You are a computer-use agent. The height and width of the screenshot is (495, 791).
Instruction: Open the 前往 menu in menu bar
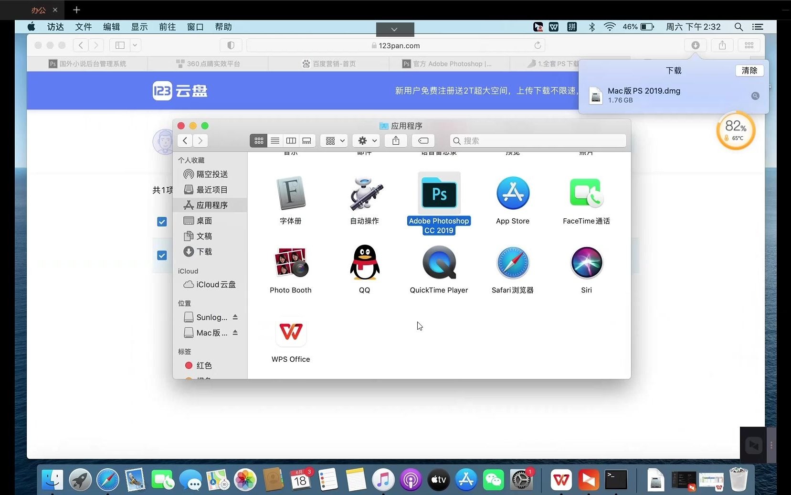point(168,27)
